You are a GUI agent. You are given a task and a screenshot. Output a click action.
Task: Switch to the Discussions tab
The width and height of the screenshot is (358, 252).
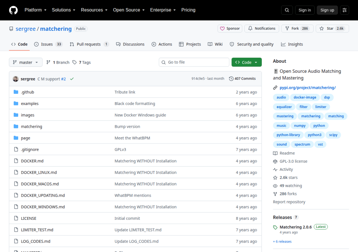point(130,44)
